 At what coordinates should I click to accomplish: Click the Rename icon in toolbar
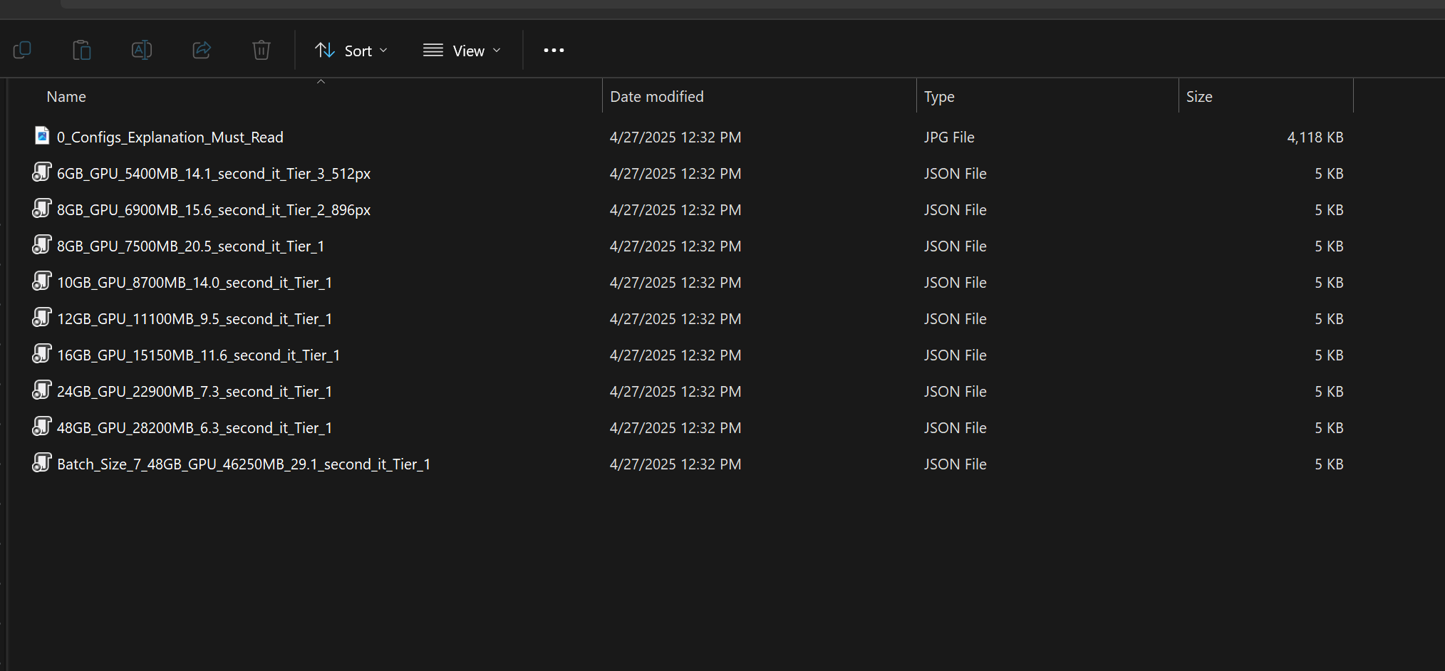coord(142,50)
